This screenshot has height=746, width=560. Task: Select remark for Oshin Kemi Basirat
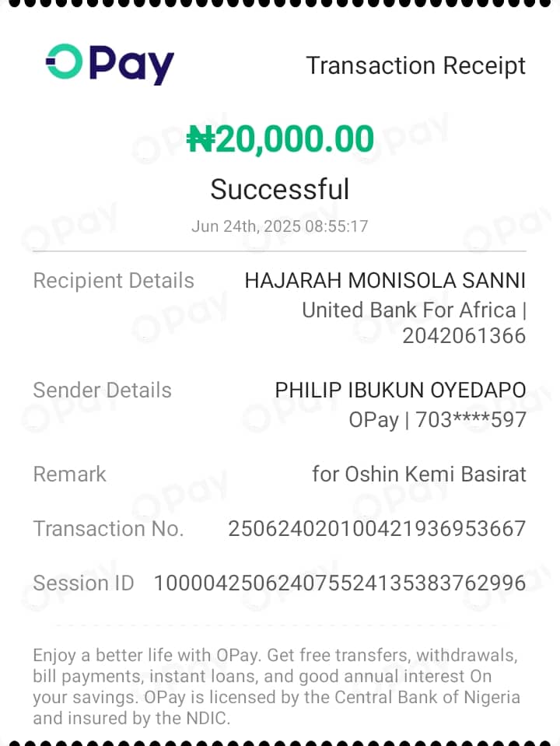(x=419, y=475)
